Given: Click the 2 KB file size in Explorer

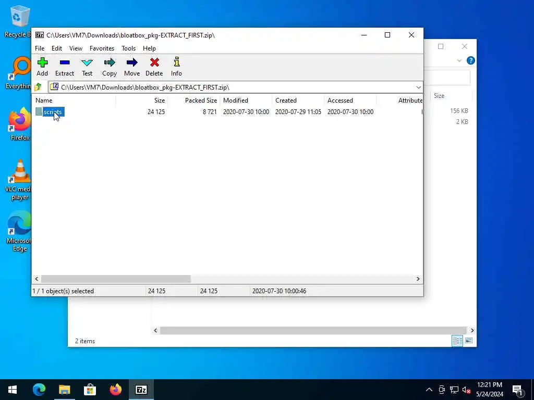Looking at the screenshot, I should click(462, 122).
